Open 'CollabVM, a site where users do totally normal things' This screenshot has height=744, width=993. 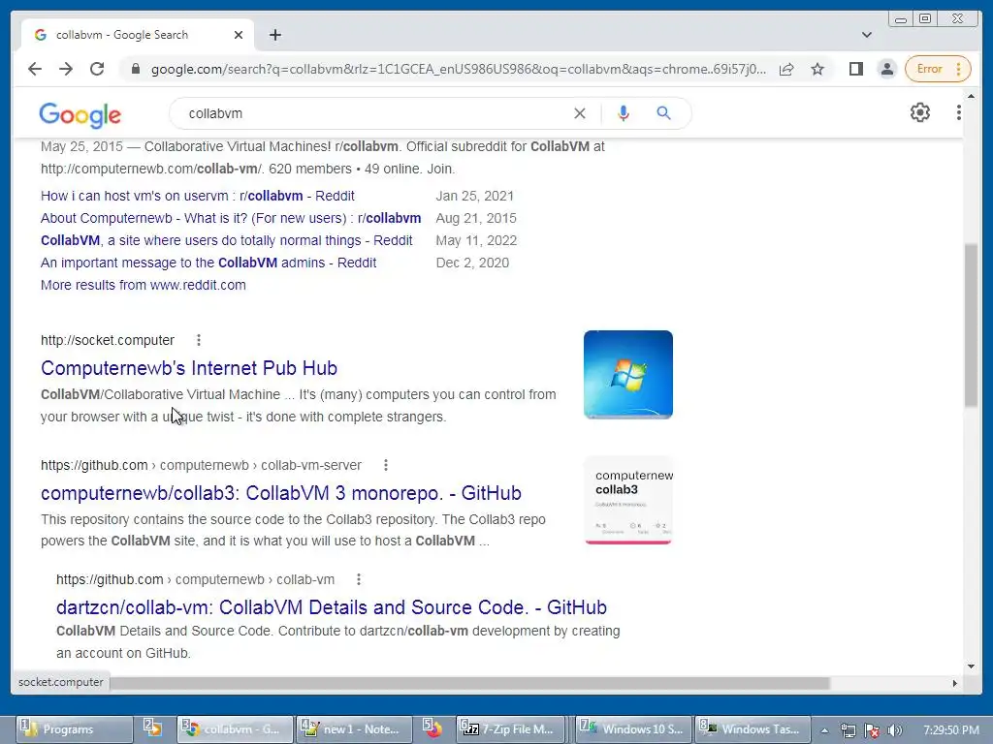227,240
